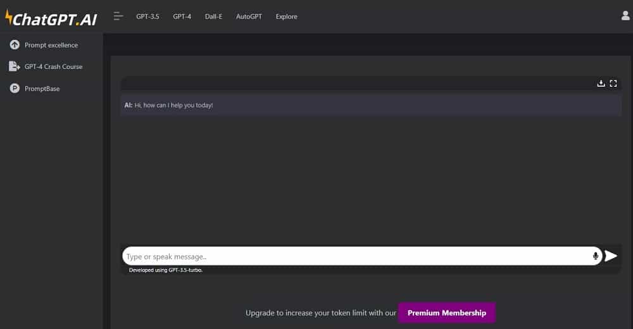
Task: Click the AI greeting message
Action: (370, 106)
